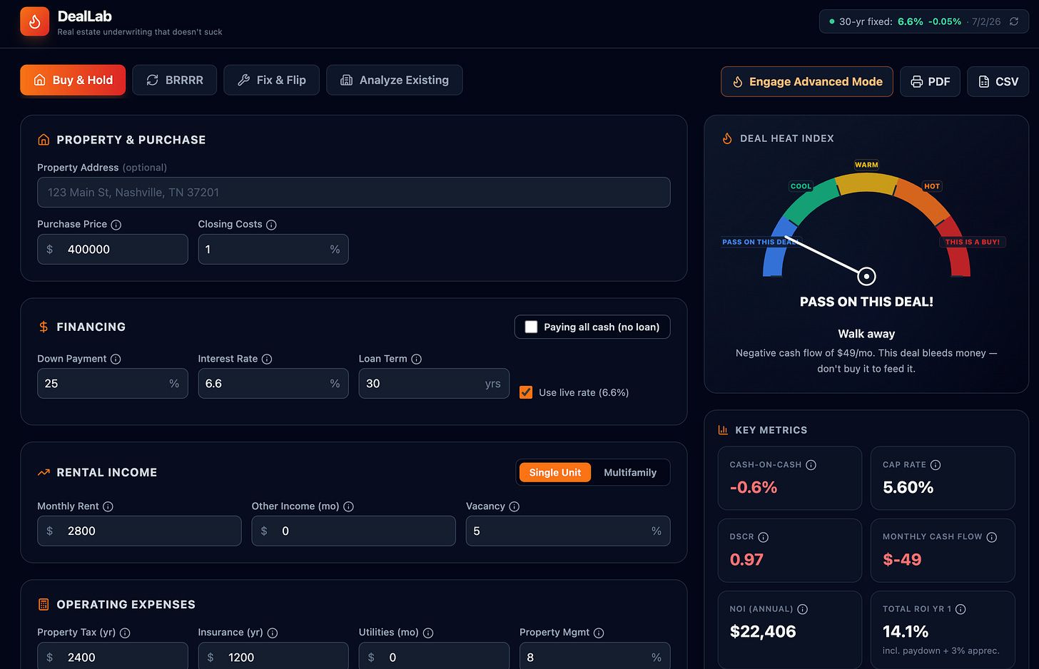Show Monthly Cash Flow info icon
This screenshot has height=669, width=1039.
tap(991, 537)
